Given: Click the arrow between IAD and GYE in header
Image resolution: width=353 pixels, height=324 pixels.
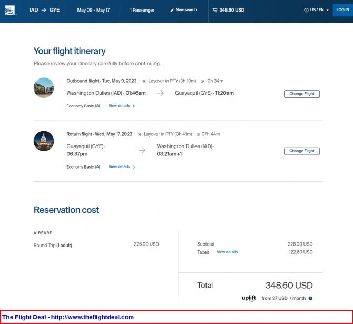Looking at the screenshot, I should tap(44, 10).
